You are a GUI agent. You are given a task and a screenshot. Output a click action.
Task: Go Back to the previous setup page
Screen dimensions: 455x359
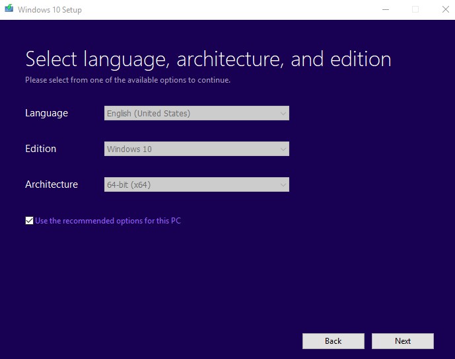pos(333,341)
